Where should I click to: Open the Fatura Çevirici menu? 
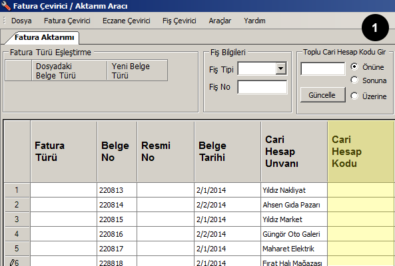click(x=67, y=21)
